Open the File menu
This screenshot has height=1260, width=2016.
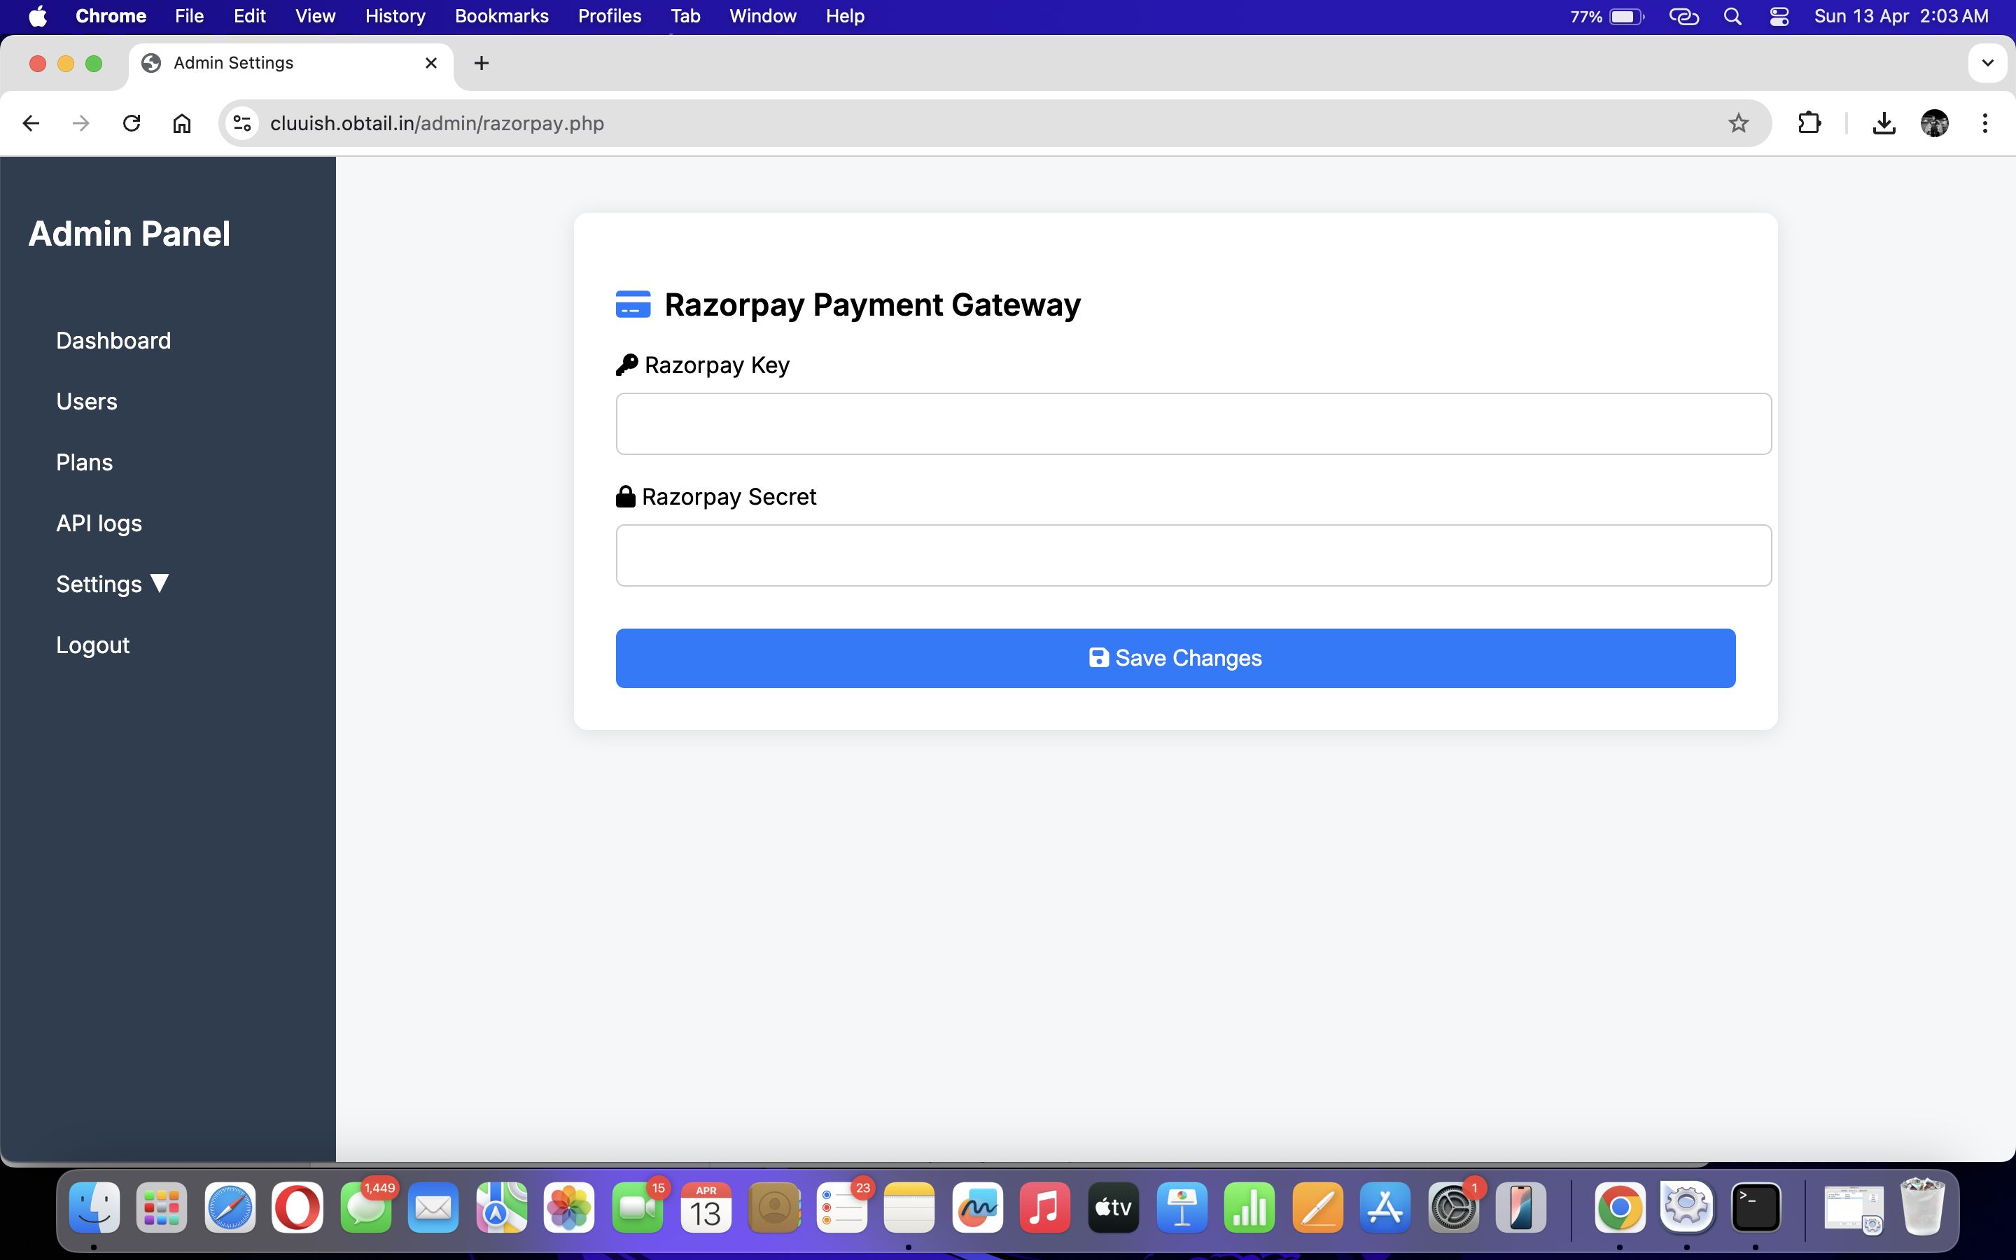(189, 17)
